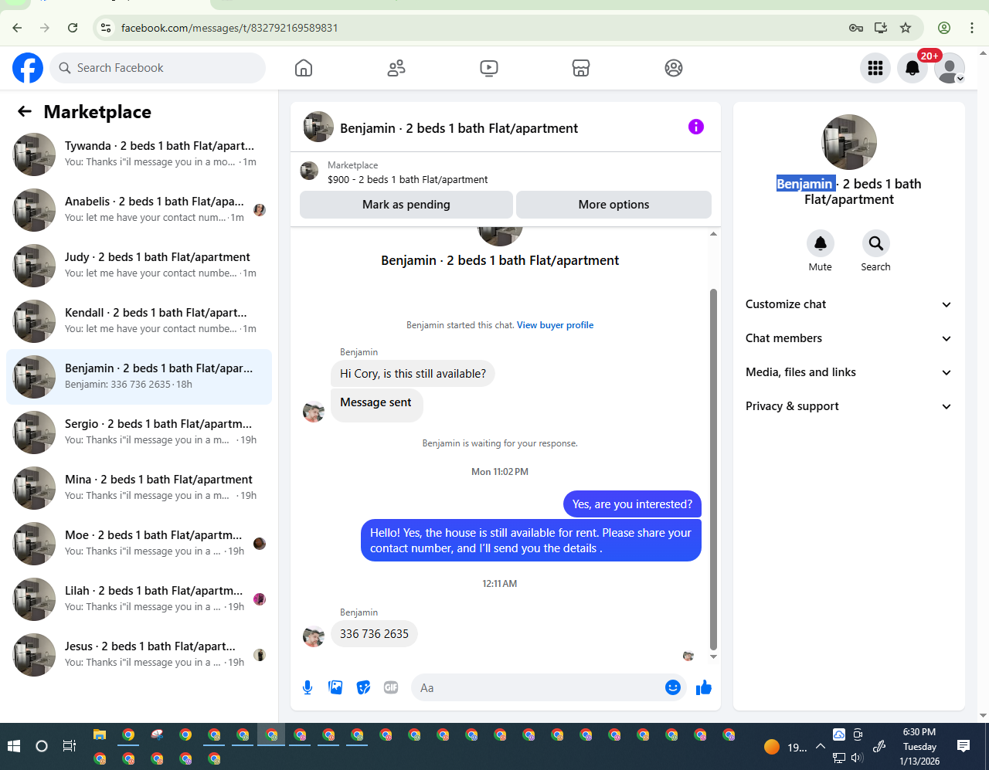The image size is (989, 770).
Task: Open View buyer profile link
Action: coord(555,325)
